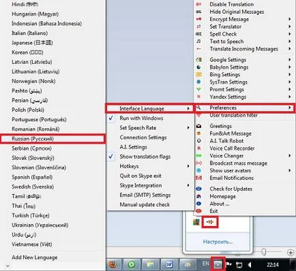
Task: Click the Preferences wrench icon
Action: (x=198, y=108)
